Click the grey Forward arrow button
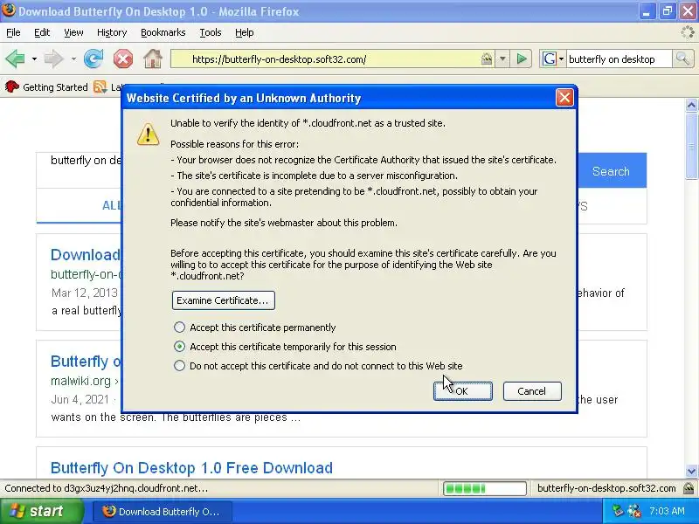Image resolution: width=699 pixels, height=524 pixels. (x=53, y=59)
